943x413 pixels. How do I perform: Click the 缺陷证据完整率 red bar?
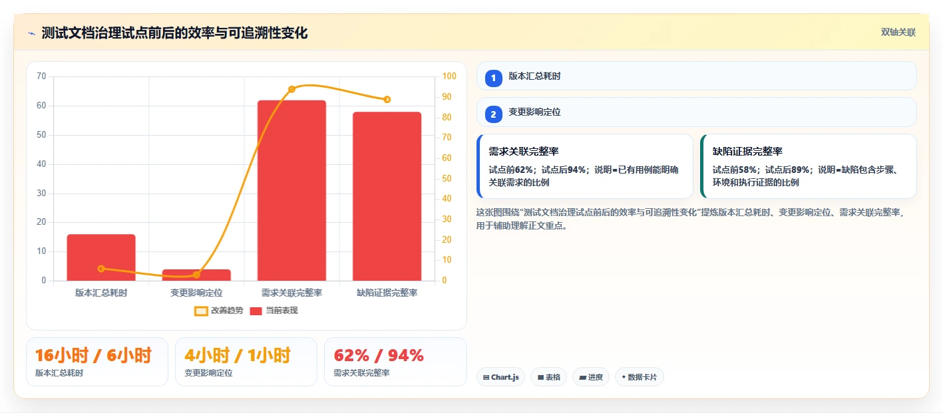tap(387, 196)
